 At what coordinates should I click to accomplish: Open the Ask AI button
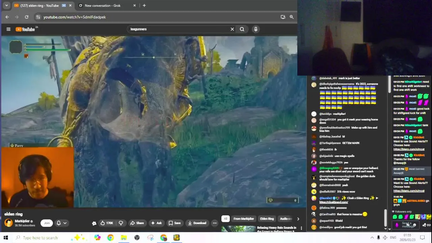coord(156,223)
